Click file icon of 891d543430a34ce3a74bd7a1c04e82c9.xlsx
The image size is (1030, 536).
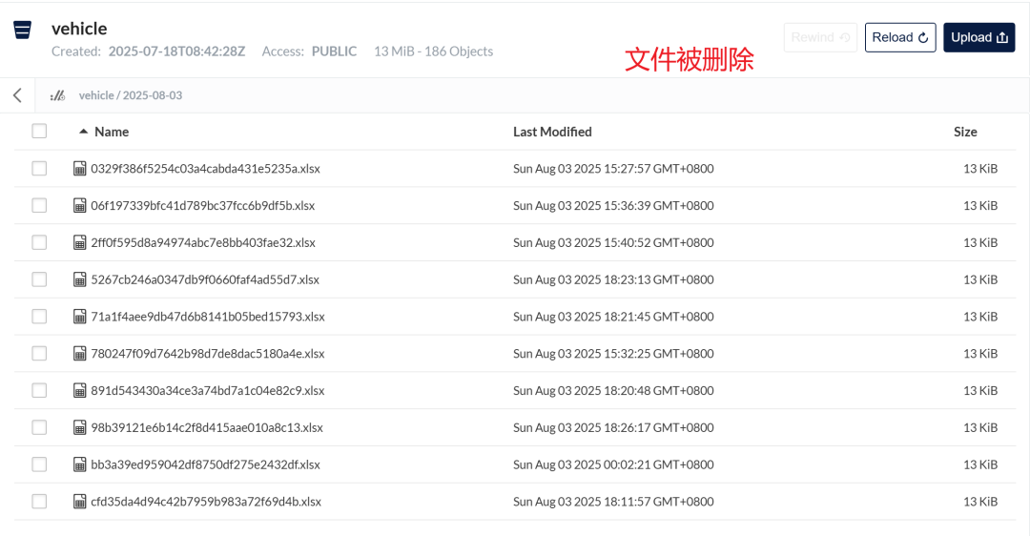coord(79,391)
